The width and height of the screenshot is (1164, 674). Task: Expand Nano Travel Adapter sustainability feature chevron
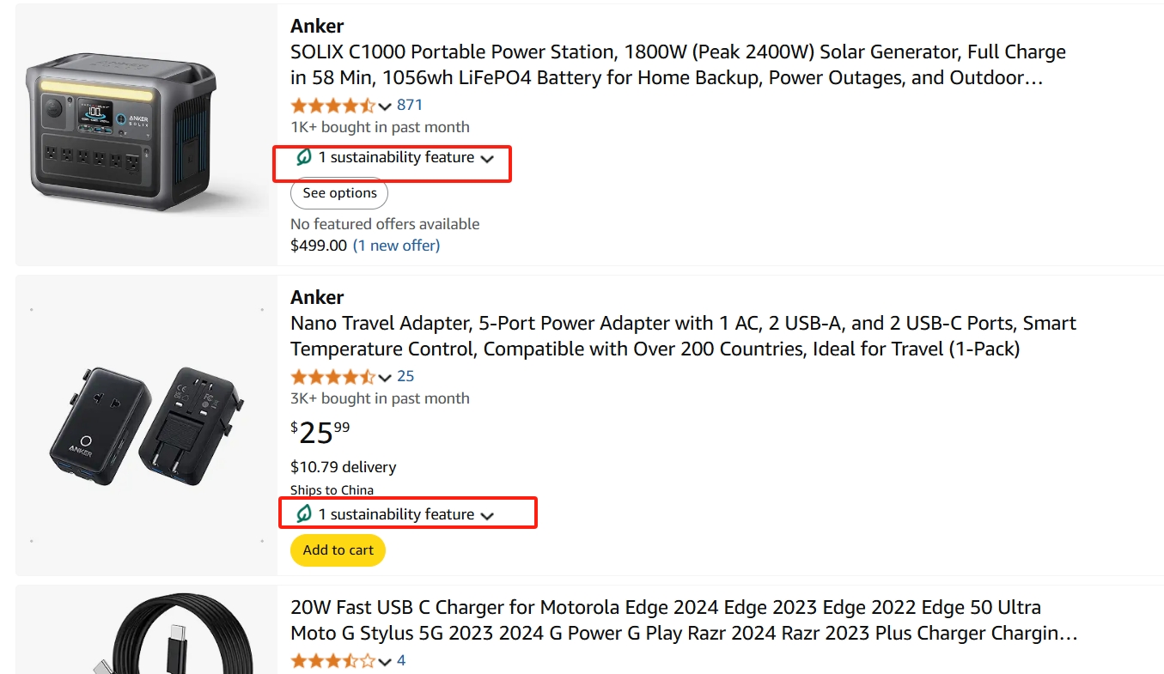tap(487, 515)
